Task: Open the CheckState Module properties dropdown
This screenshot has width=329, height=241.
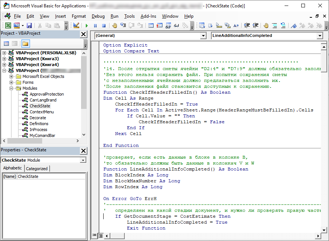Action: 83,160
